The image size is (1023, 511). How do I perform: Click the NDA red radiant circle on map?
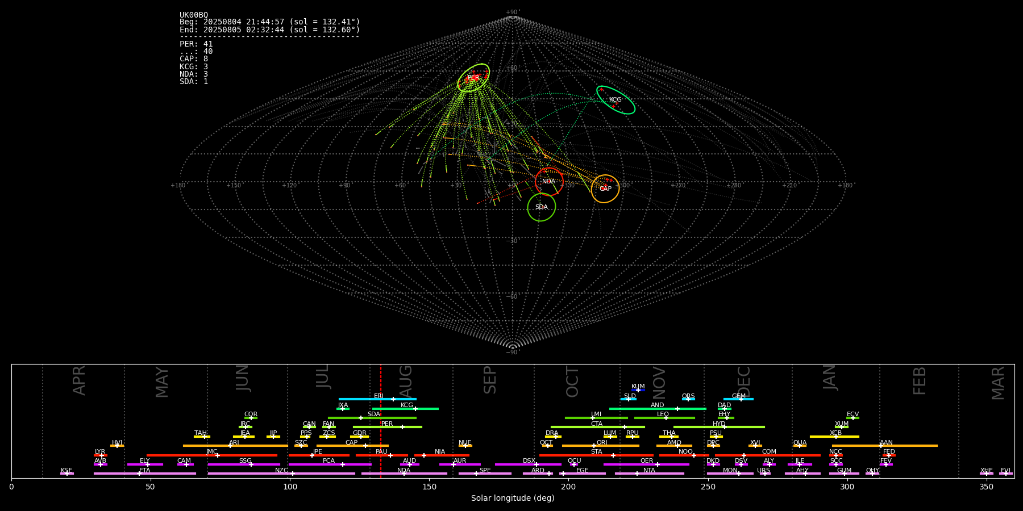pyautogui.click(x=549, y=182)
